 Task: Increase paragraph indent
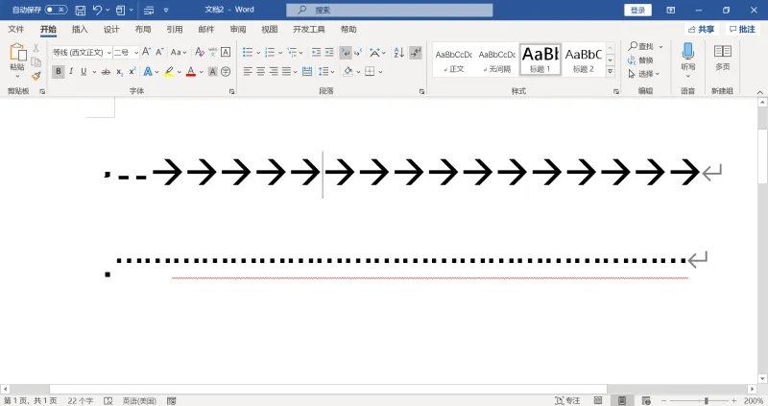(329, 52)
